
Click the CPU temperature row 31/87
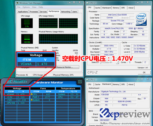[x=68, y=97]
